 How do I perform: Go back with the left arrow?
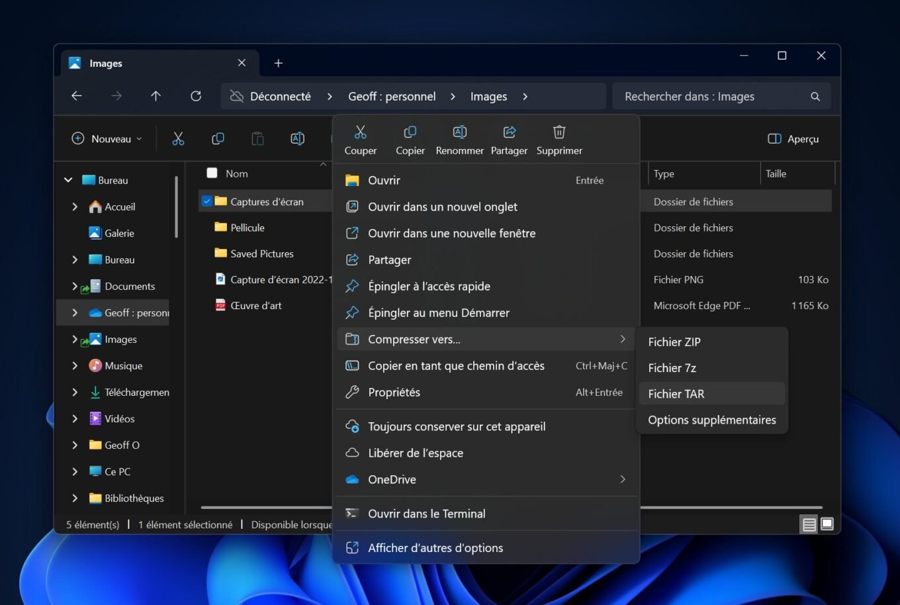click(77, 96)
